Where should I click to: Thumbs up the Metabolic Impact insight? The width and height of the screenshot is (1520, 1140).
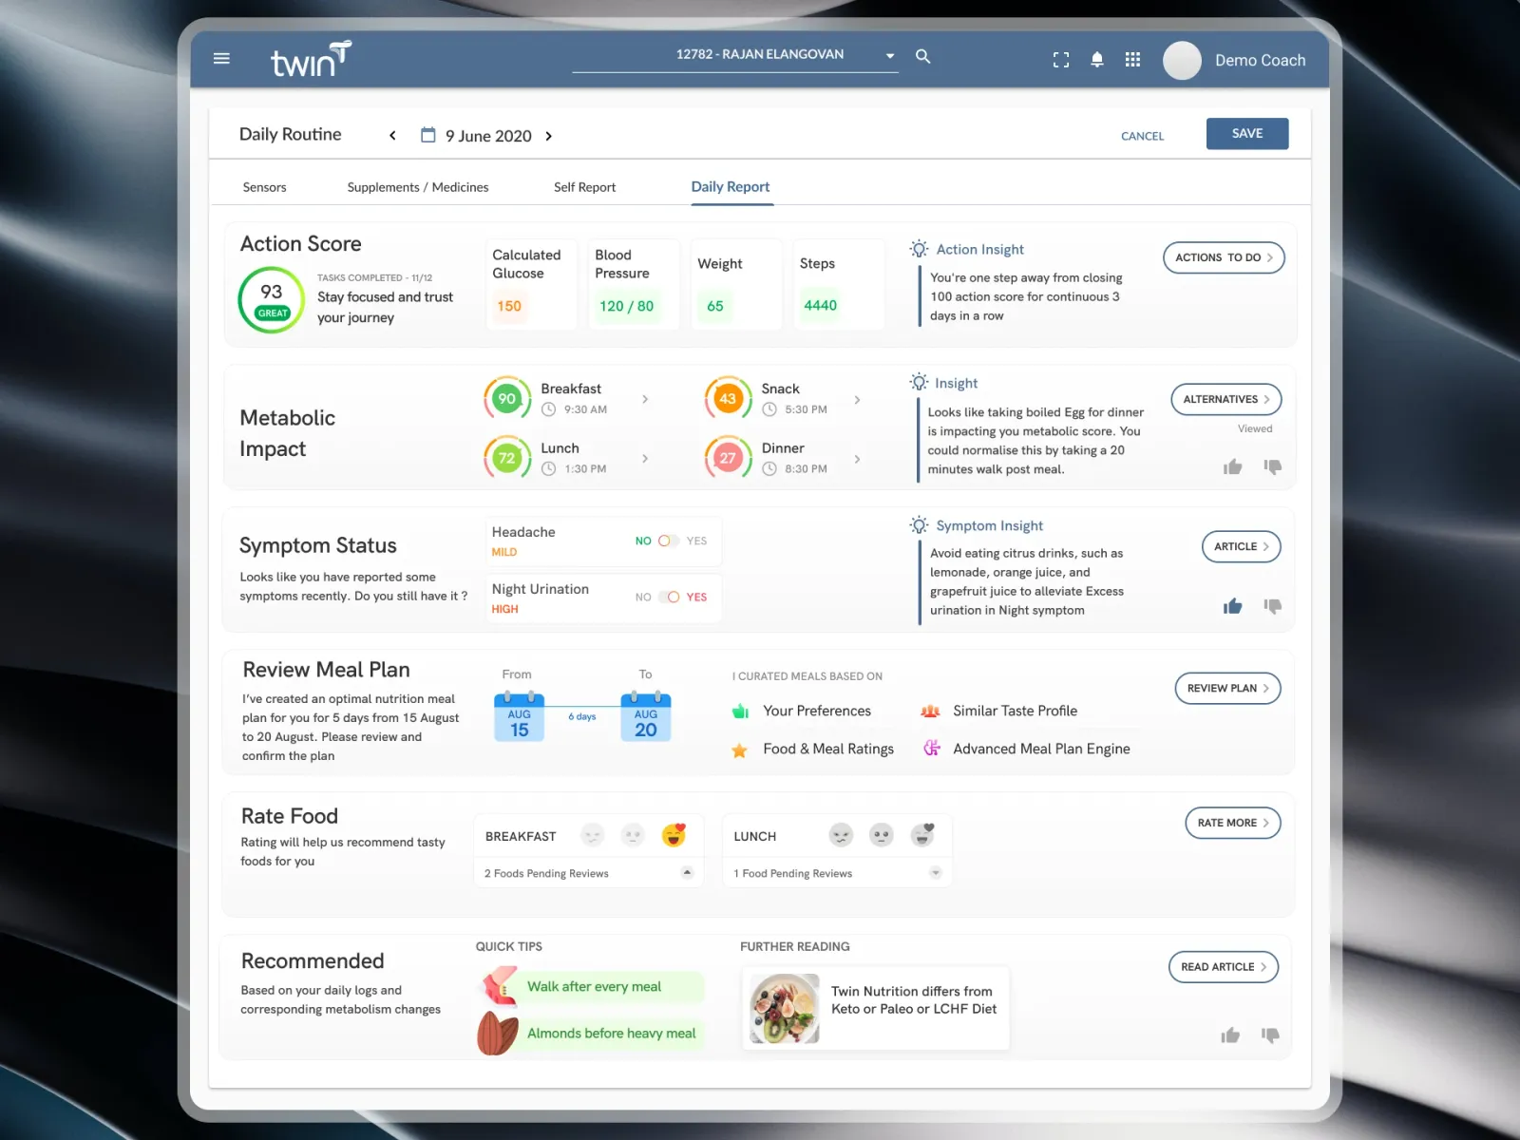(x=1232, y=466)
